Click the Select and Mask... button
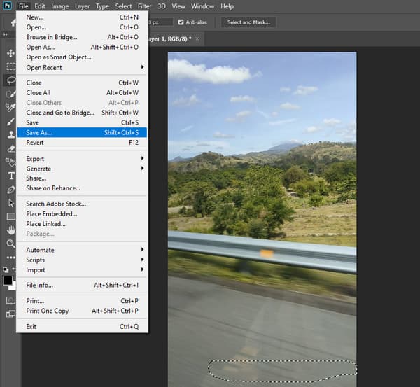Image resolution: width=420 pixels, height=387 pixels. point(248,22)
